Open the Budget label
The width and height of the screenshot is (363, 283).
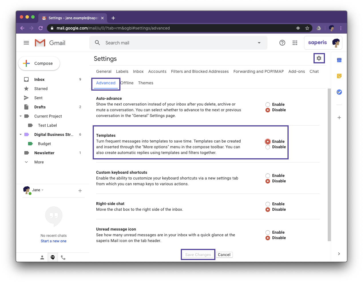pos(44,144)
